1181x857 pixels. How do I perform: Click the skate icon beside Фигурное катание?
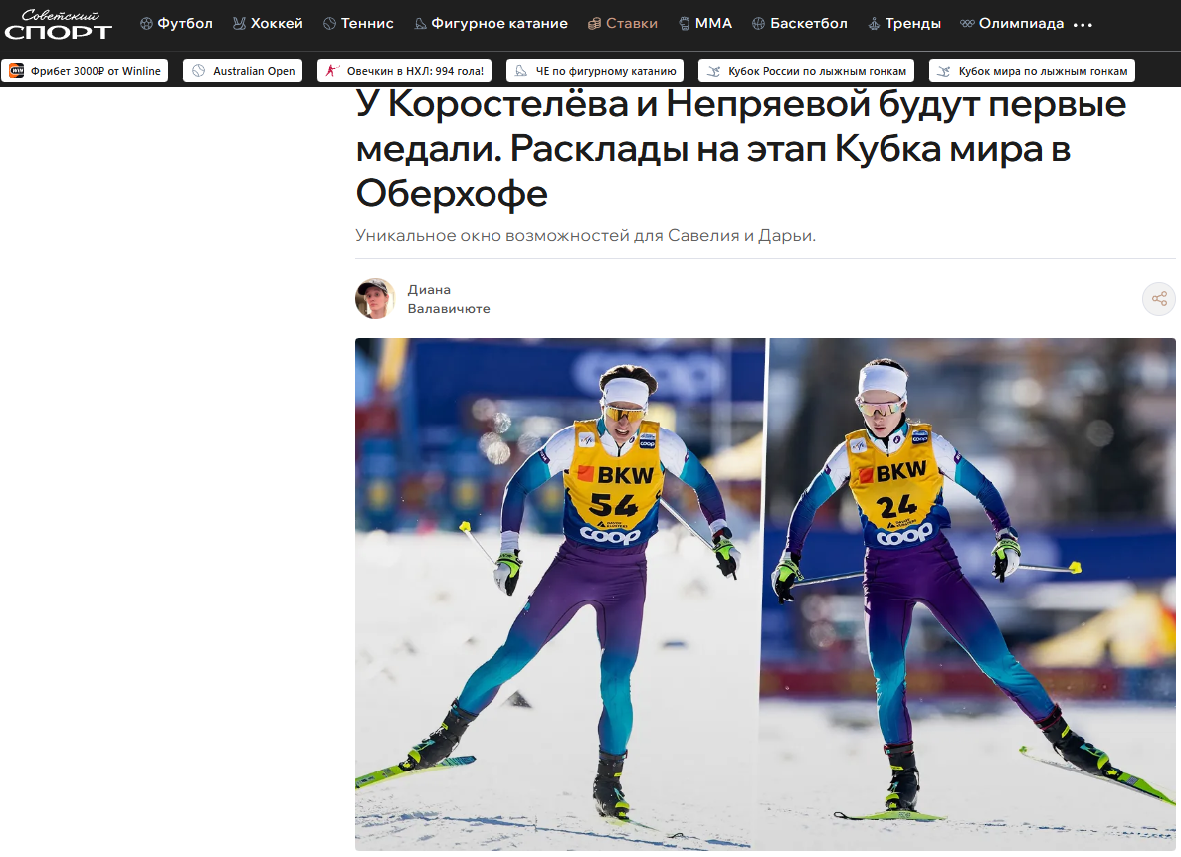click(x=420, y=24)
